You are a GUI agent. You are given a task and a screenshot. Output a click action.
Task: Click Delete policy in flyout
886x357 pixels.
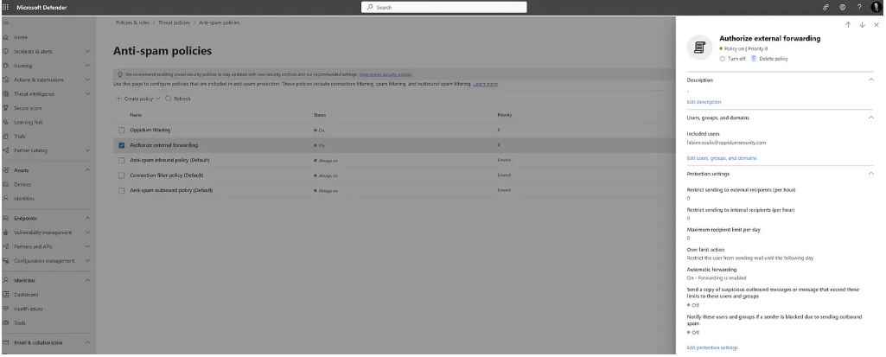tap(769, 59)
